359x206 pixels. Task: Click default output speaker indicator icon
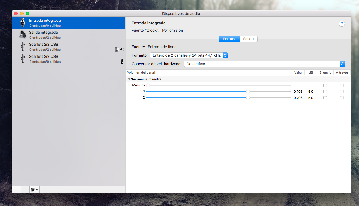coord(122,49)
